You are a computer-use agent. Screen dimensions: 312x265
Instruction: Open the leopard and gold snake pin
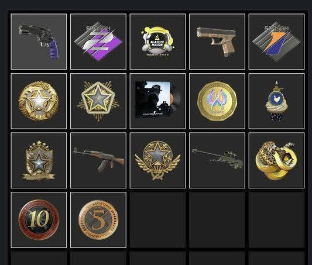(276, 160)
